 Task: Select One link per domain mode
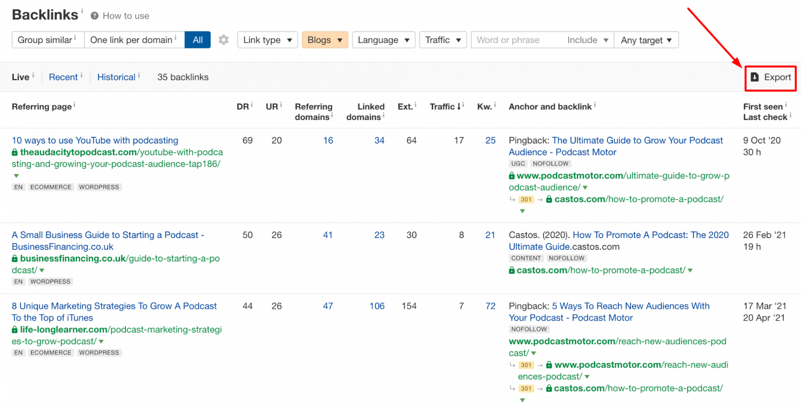pos(134,40)
